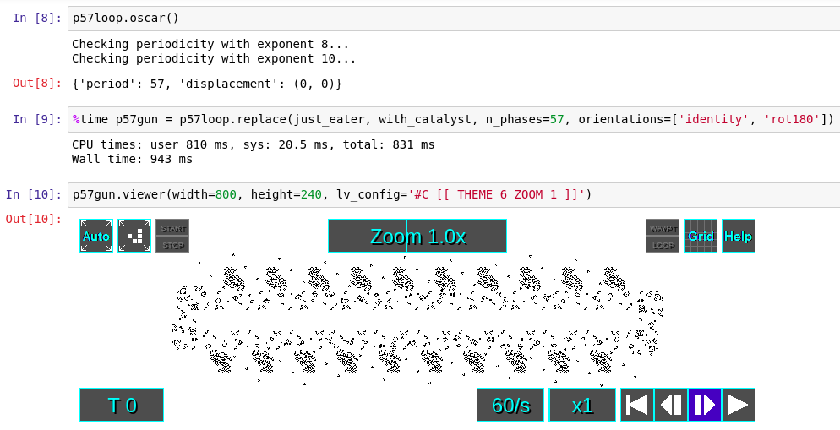Click the Life pattern canvas

[x=417, y=320]
